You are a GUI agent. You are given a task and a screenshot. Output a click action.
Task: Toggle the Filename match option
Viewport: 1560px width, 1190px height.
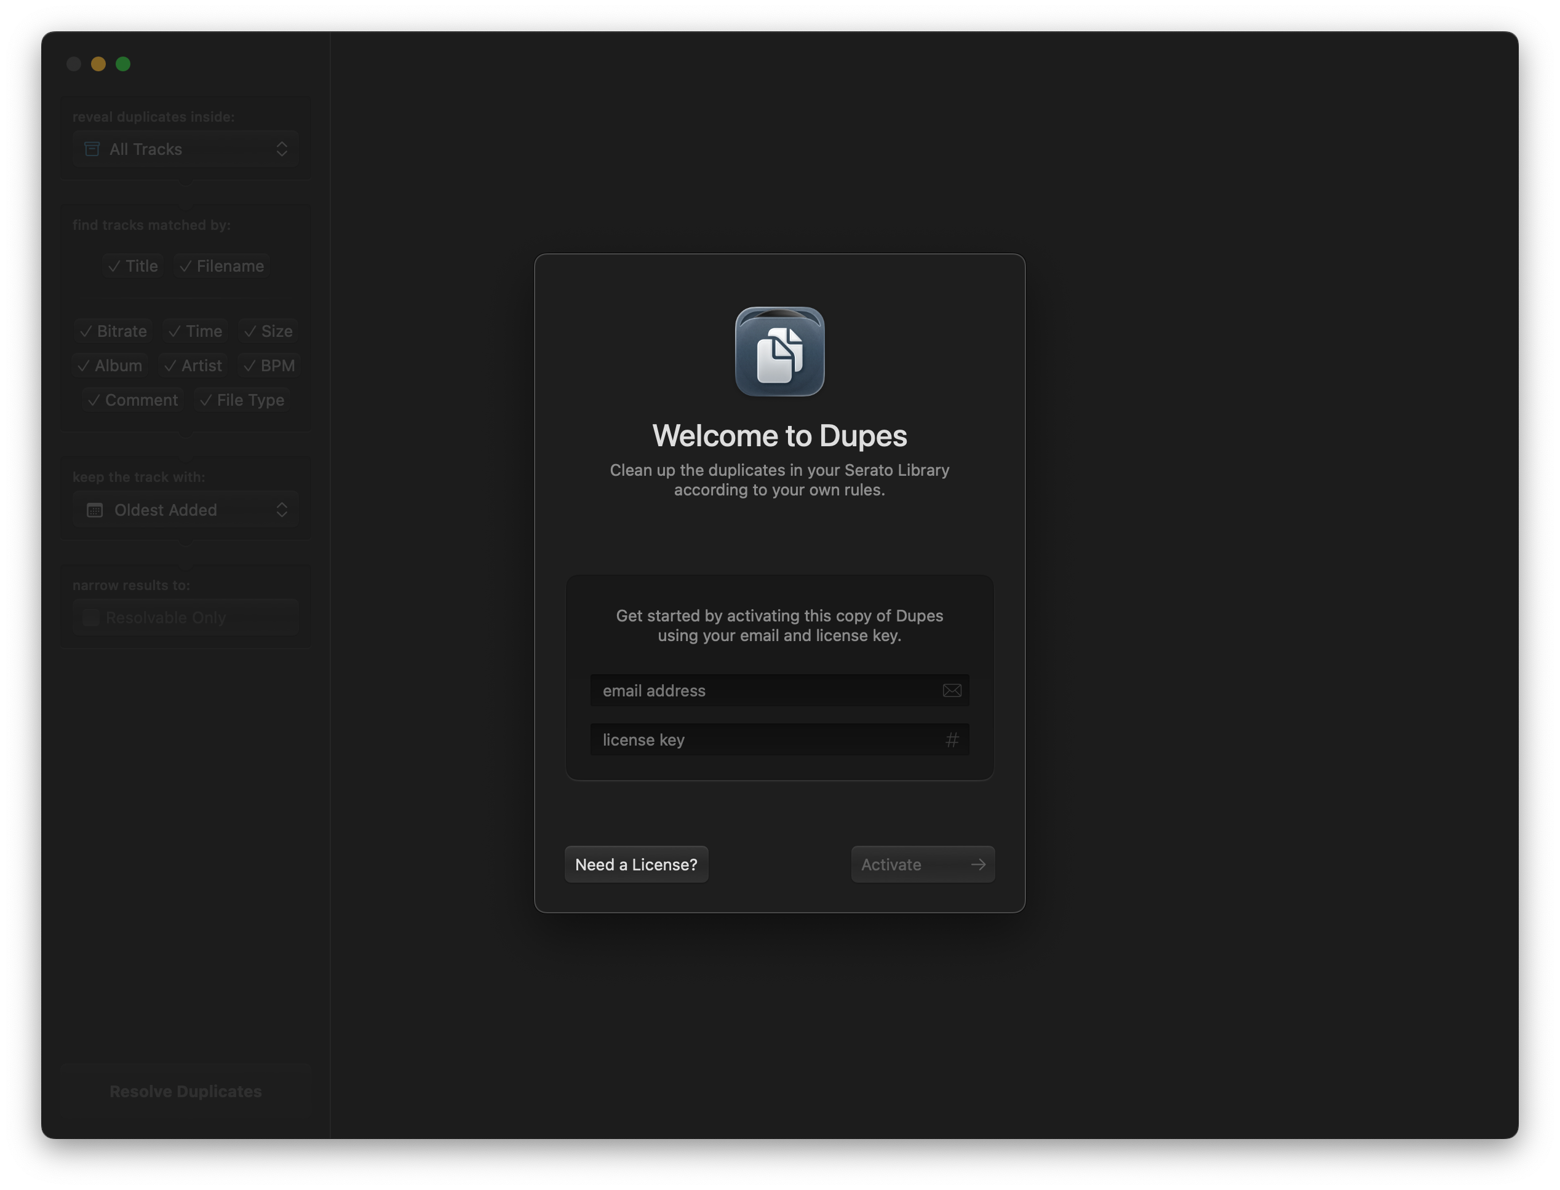[x=222, y=266]
